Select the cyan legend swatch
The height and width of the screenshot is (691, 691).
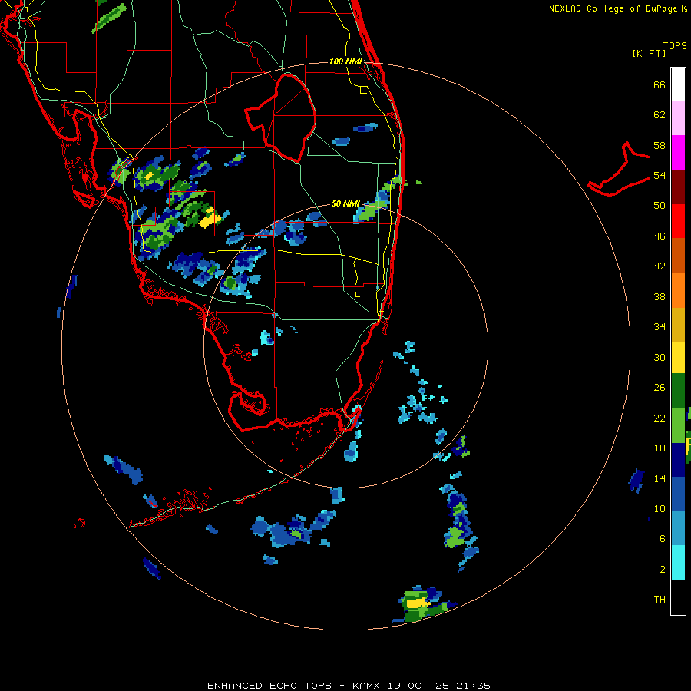point(678,563)
